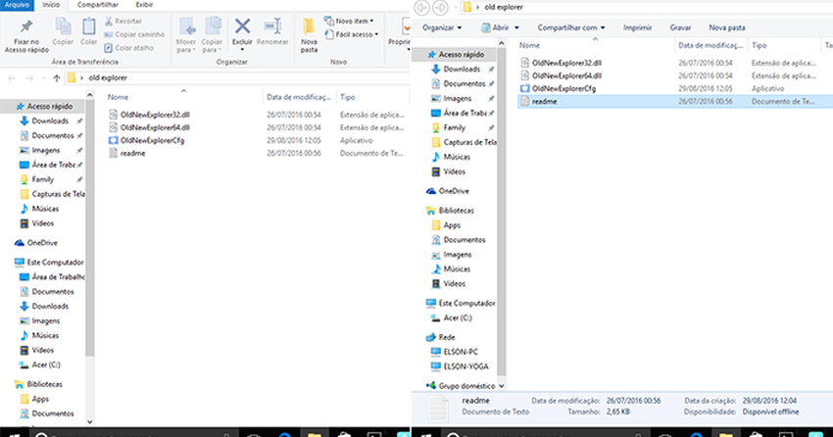Select highlighted readme row in right window
This screenshot has height=437, width=833.
coord(674,102)
